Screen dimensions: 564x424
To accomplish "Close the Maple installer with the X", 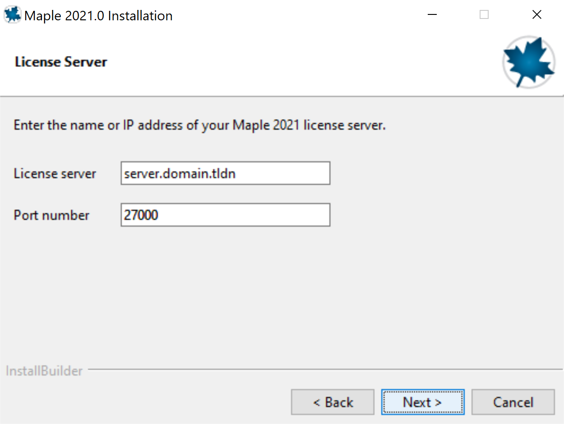I will pyautogui.click(x=536, y=15).
